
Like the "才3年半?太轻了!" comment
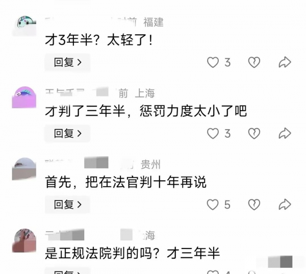[213, 62]
